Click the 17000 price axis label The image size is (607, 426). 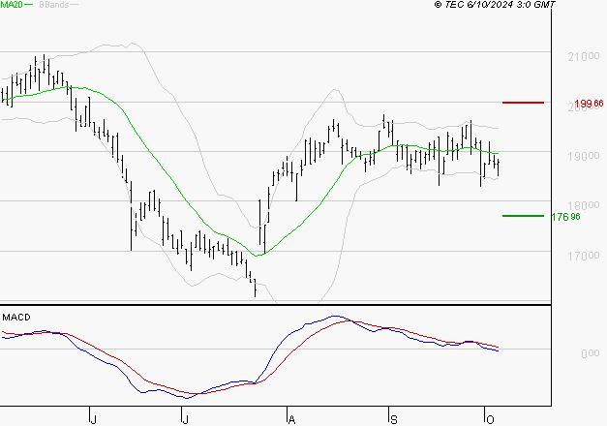click(584, 256)
